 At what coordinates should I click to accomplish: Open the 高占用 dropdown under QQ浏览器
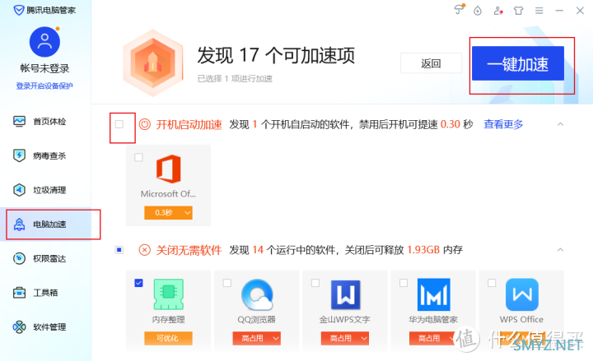pyautogui.click(x=257, y=338)
